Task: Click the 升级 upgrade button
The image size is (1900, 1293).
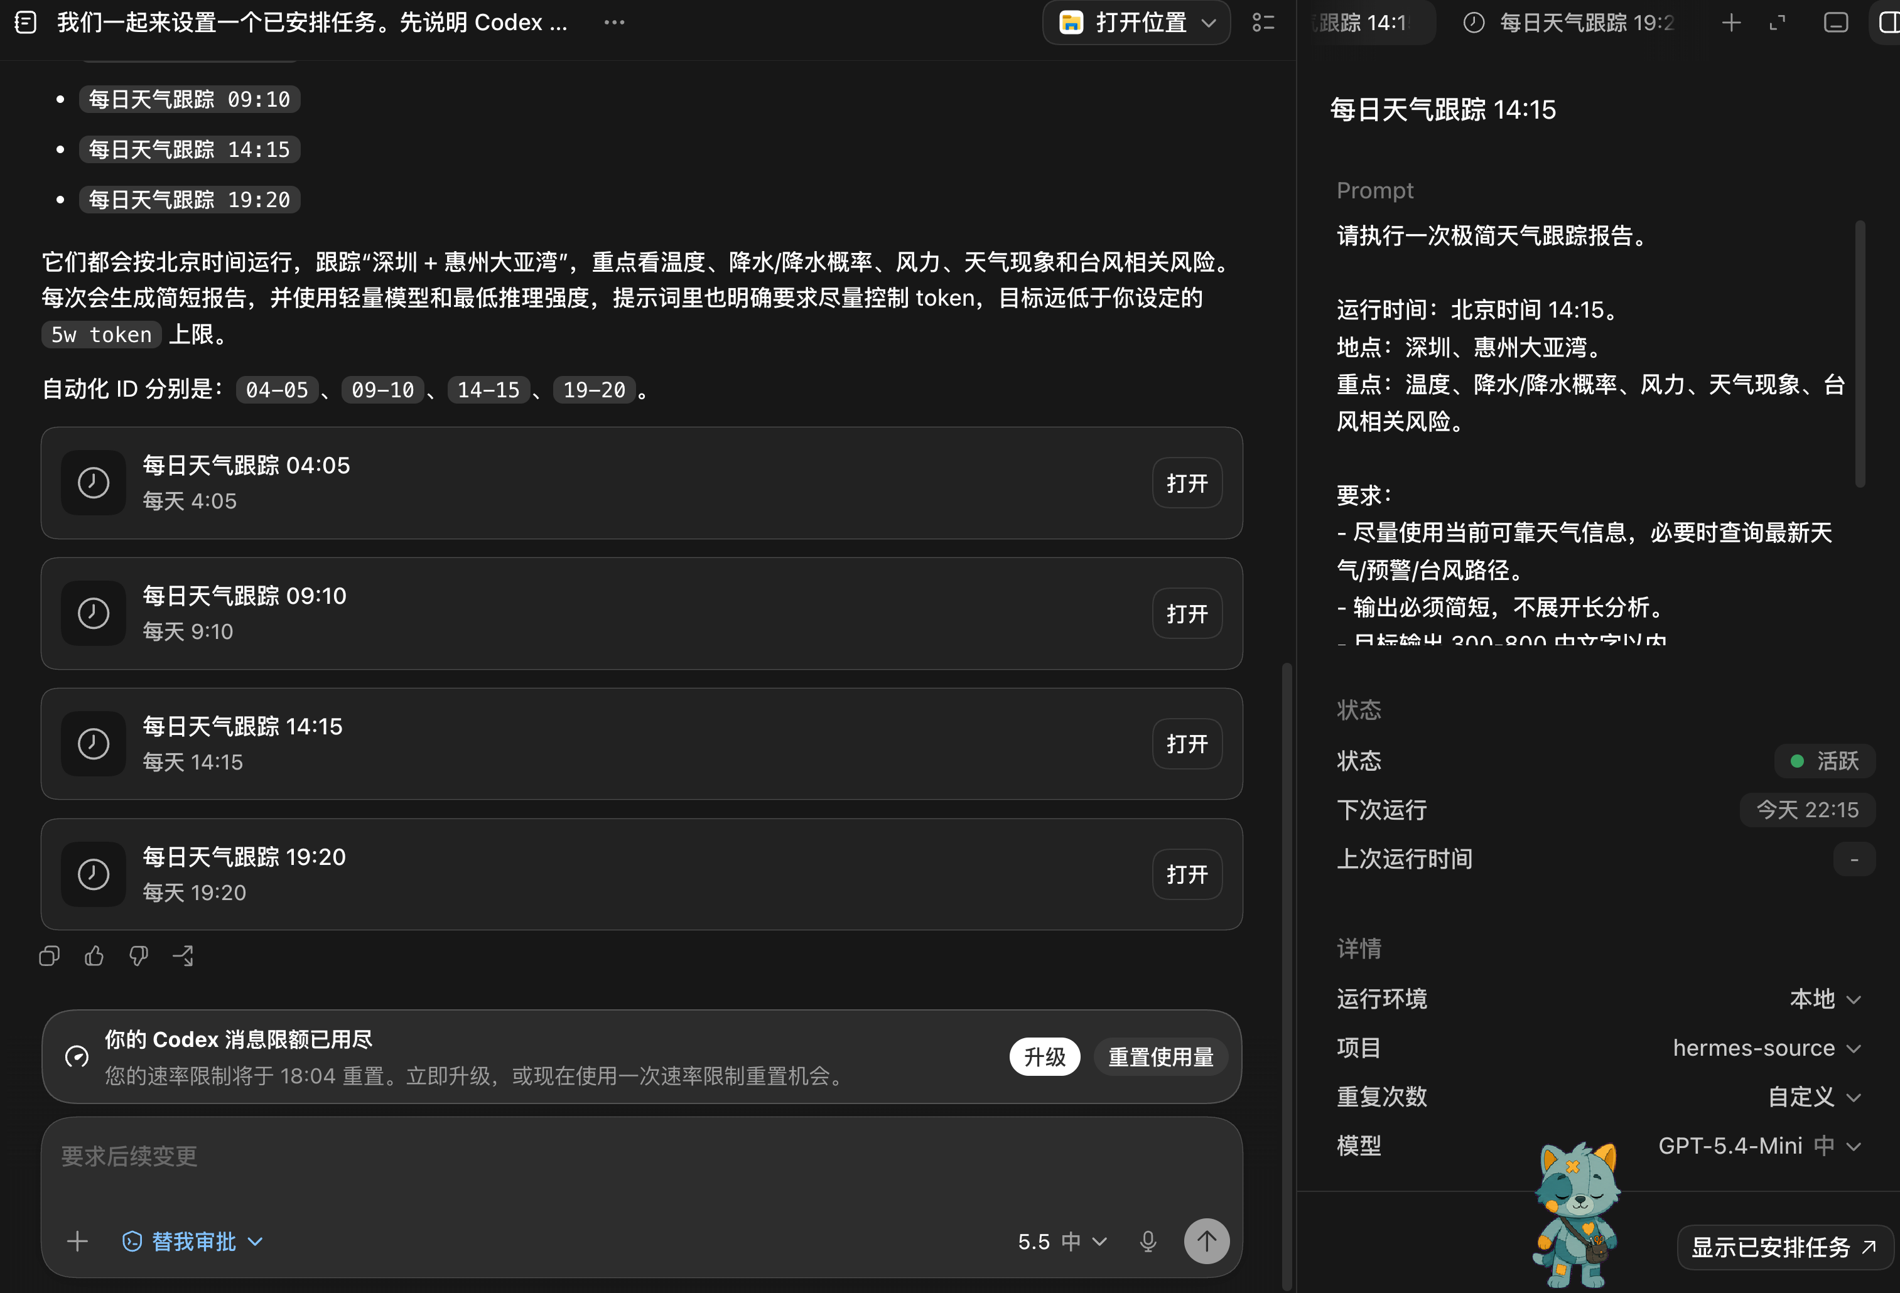Action: click(1045, 1057)
